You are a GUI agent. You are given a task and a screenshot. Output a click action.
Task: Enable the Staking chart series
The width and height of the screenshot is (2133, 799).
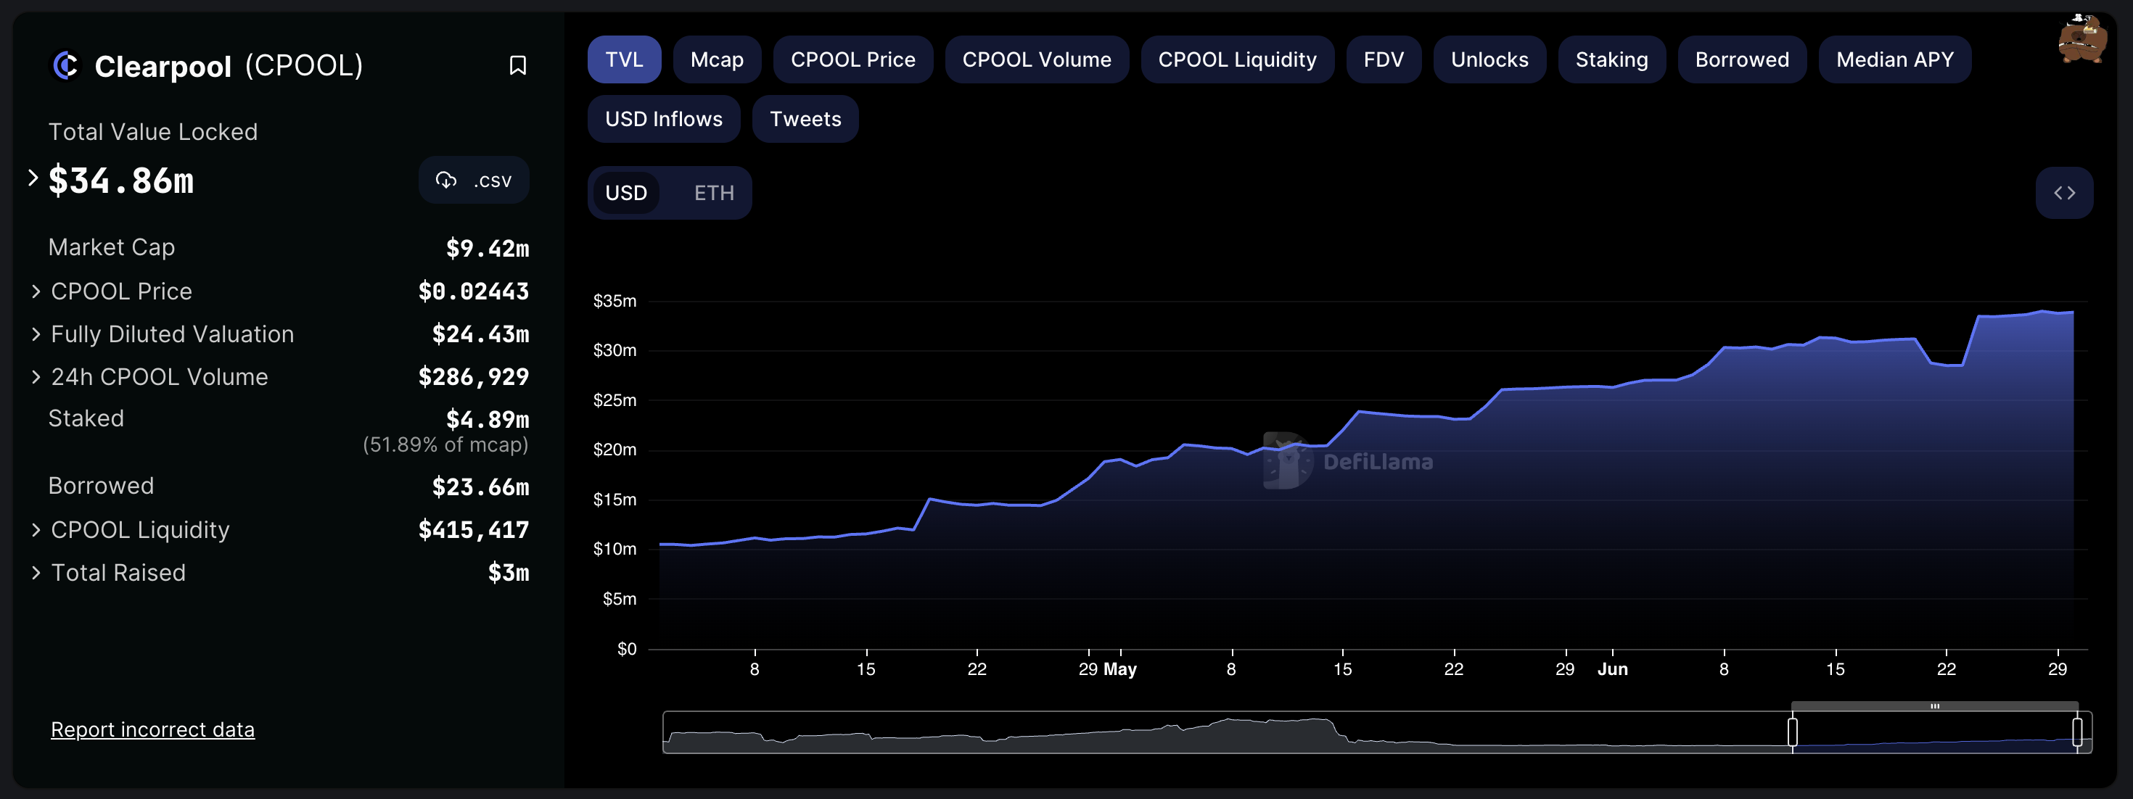pos(1611,59)
